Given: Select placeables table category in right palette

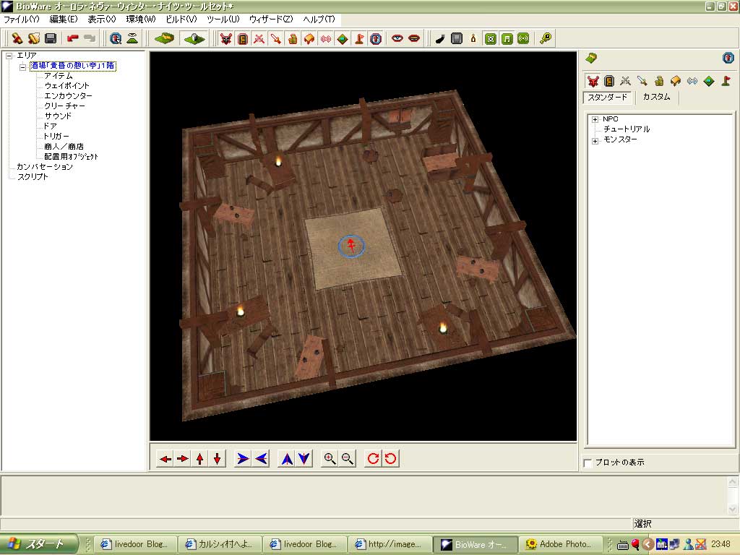Looking at the screenshot, I should pos(676,81).
